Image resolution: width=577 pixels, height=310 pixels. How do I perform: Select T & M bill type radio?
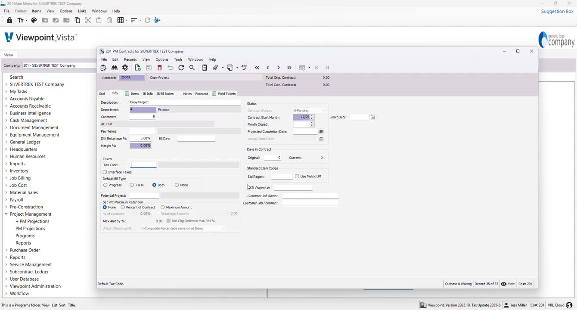[132, 185]
